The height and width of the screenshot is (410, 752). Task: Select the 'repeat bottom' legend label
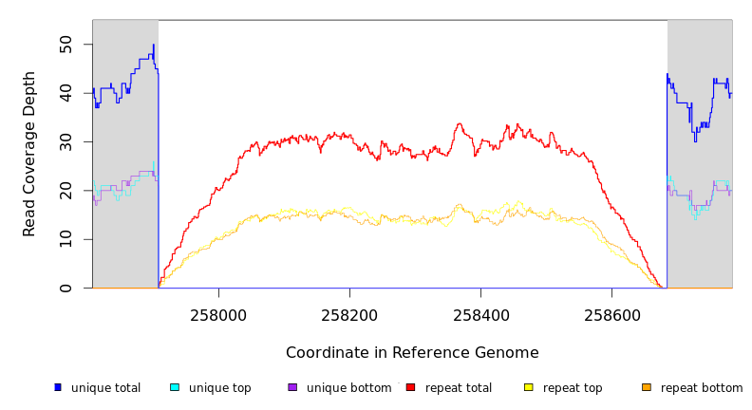coord(702,388)
